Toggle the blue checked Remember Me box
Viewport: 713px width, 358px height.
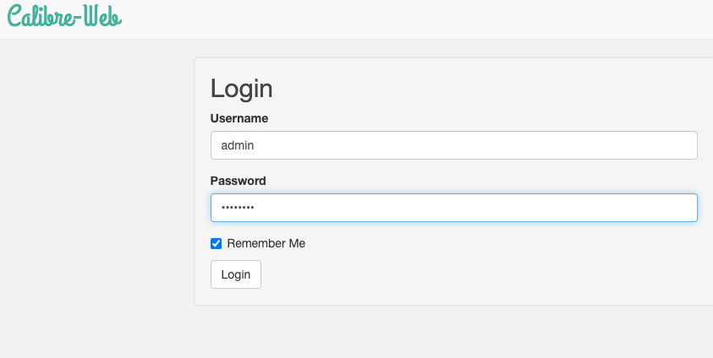216,244
